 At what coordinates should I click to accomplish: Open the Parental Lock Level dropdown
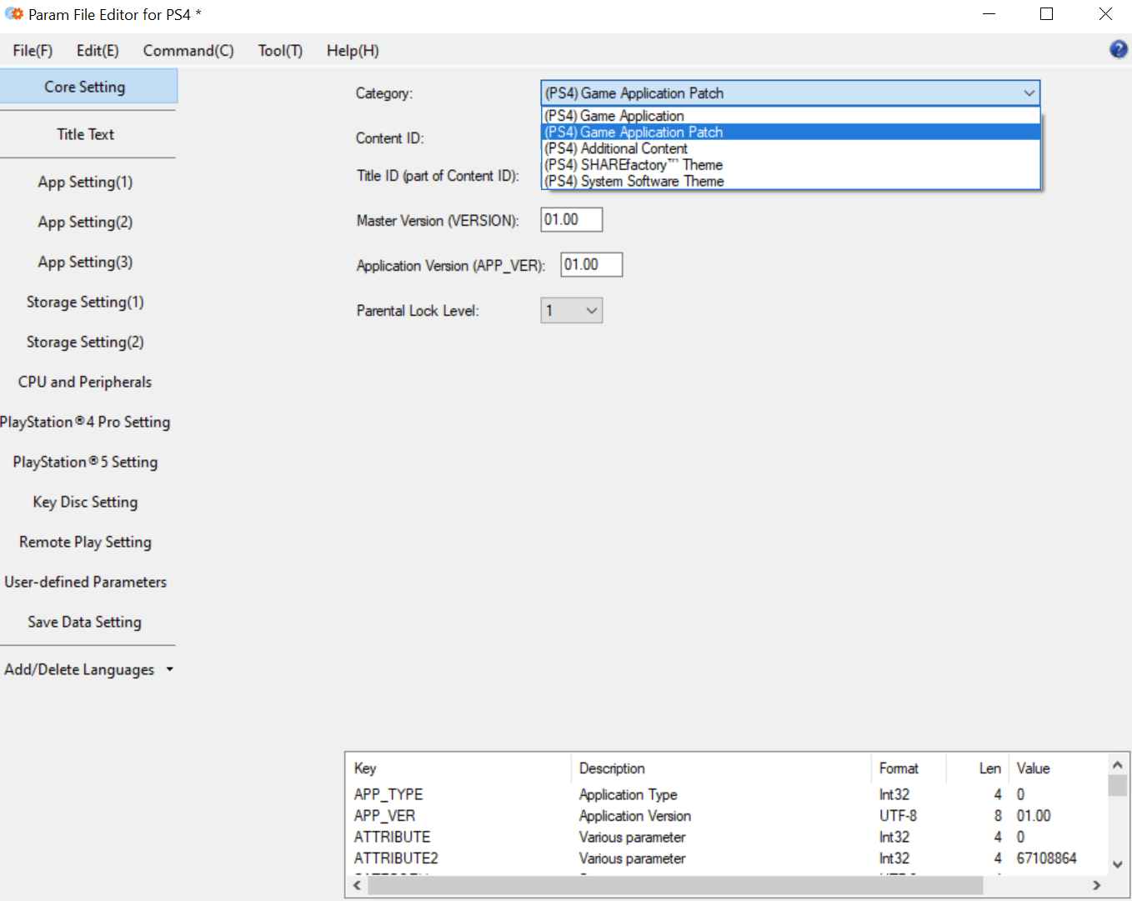click(572, 311)
